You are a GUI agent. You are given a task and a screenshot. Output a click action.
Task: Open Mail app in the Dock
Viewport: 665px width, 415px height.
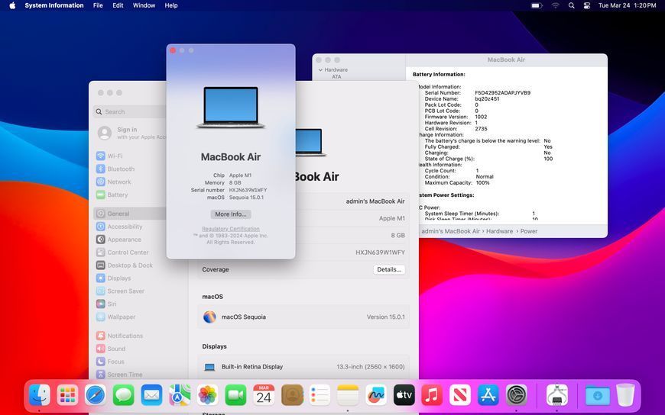pos(151,394)
